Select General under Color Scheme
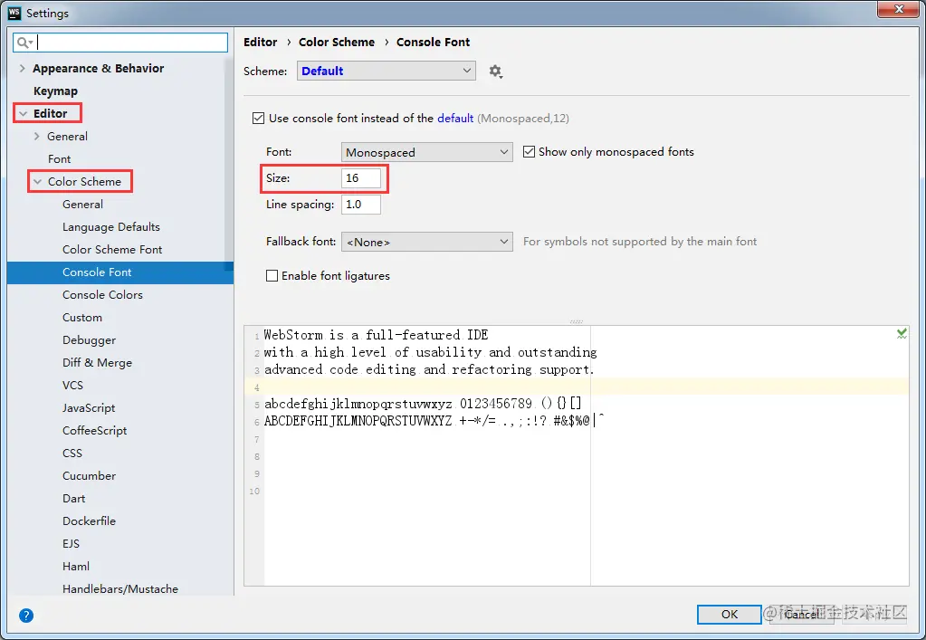Screen dimensions: 926x640 point(82,205)
